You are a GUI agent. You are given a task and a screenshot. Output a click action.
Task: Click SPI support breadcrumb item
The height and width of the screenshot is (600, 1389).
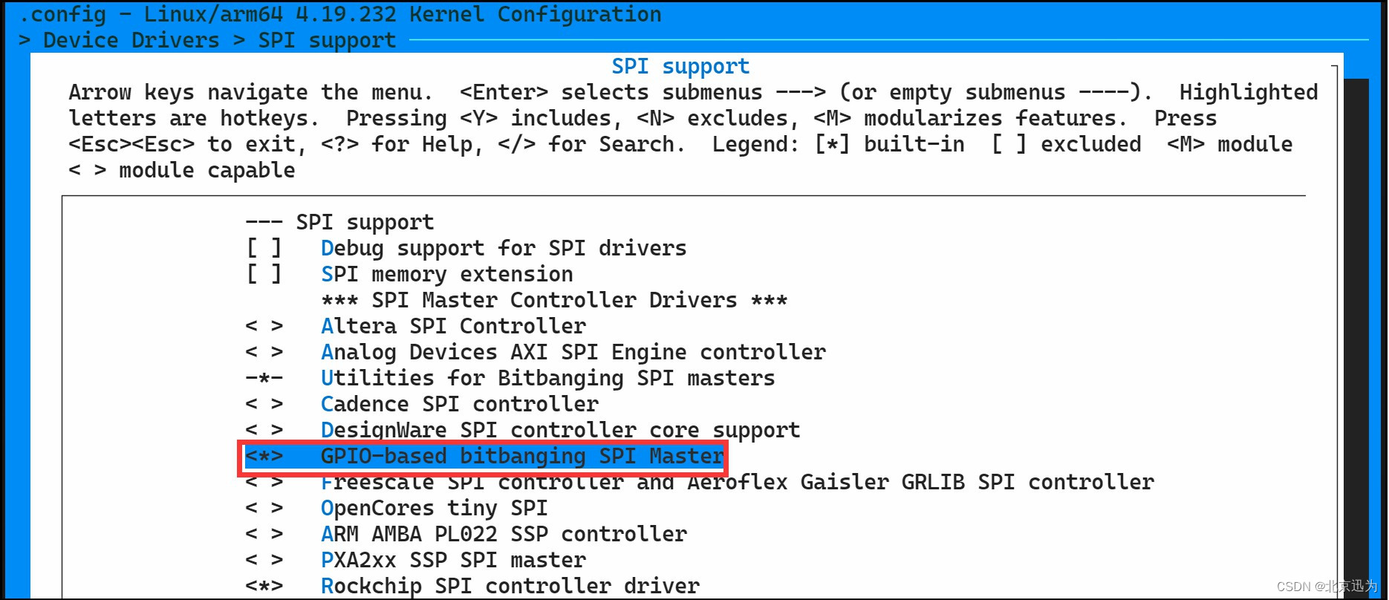327,40
